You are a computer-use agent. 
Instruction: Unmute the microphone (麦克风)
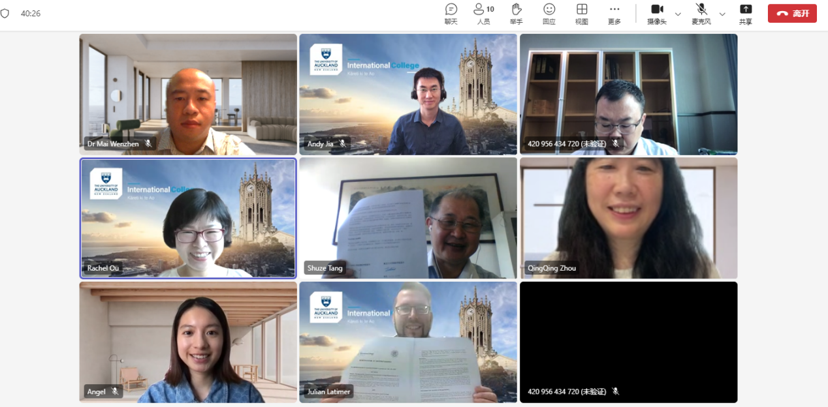click(x=702, y=13)
